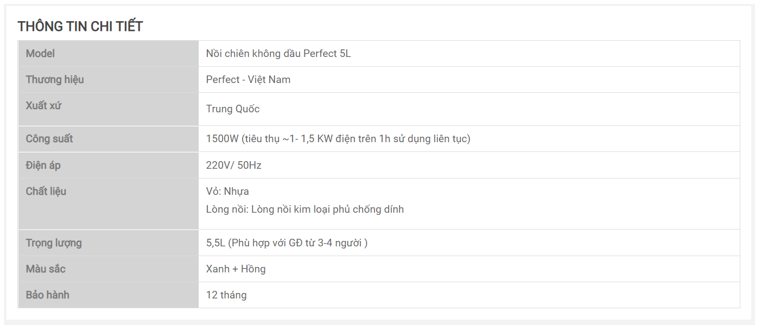Select the Màu sắc label cell
Image resolution: width=761 pixels, height=331 pixels.
click(x=109, y=269)
